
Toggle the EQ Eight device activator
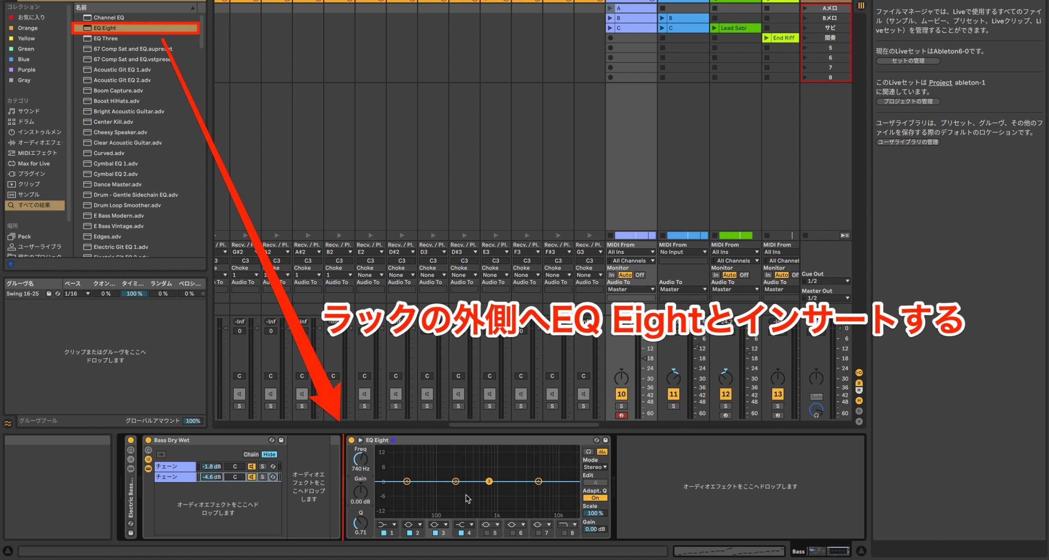[351, 440]
